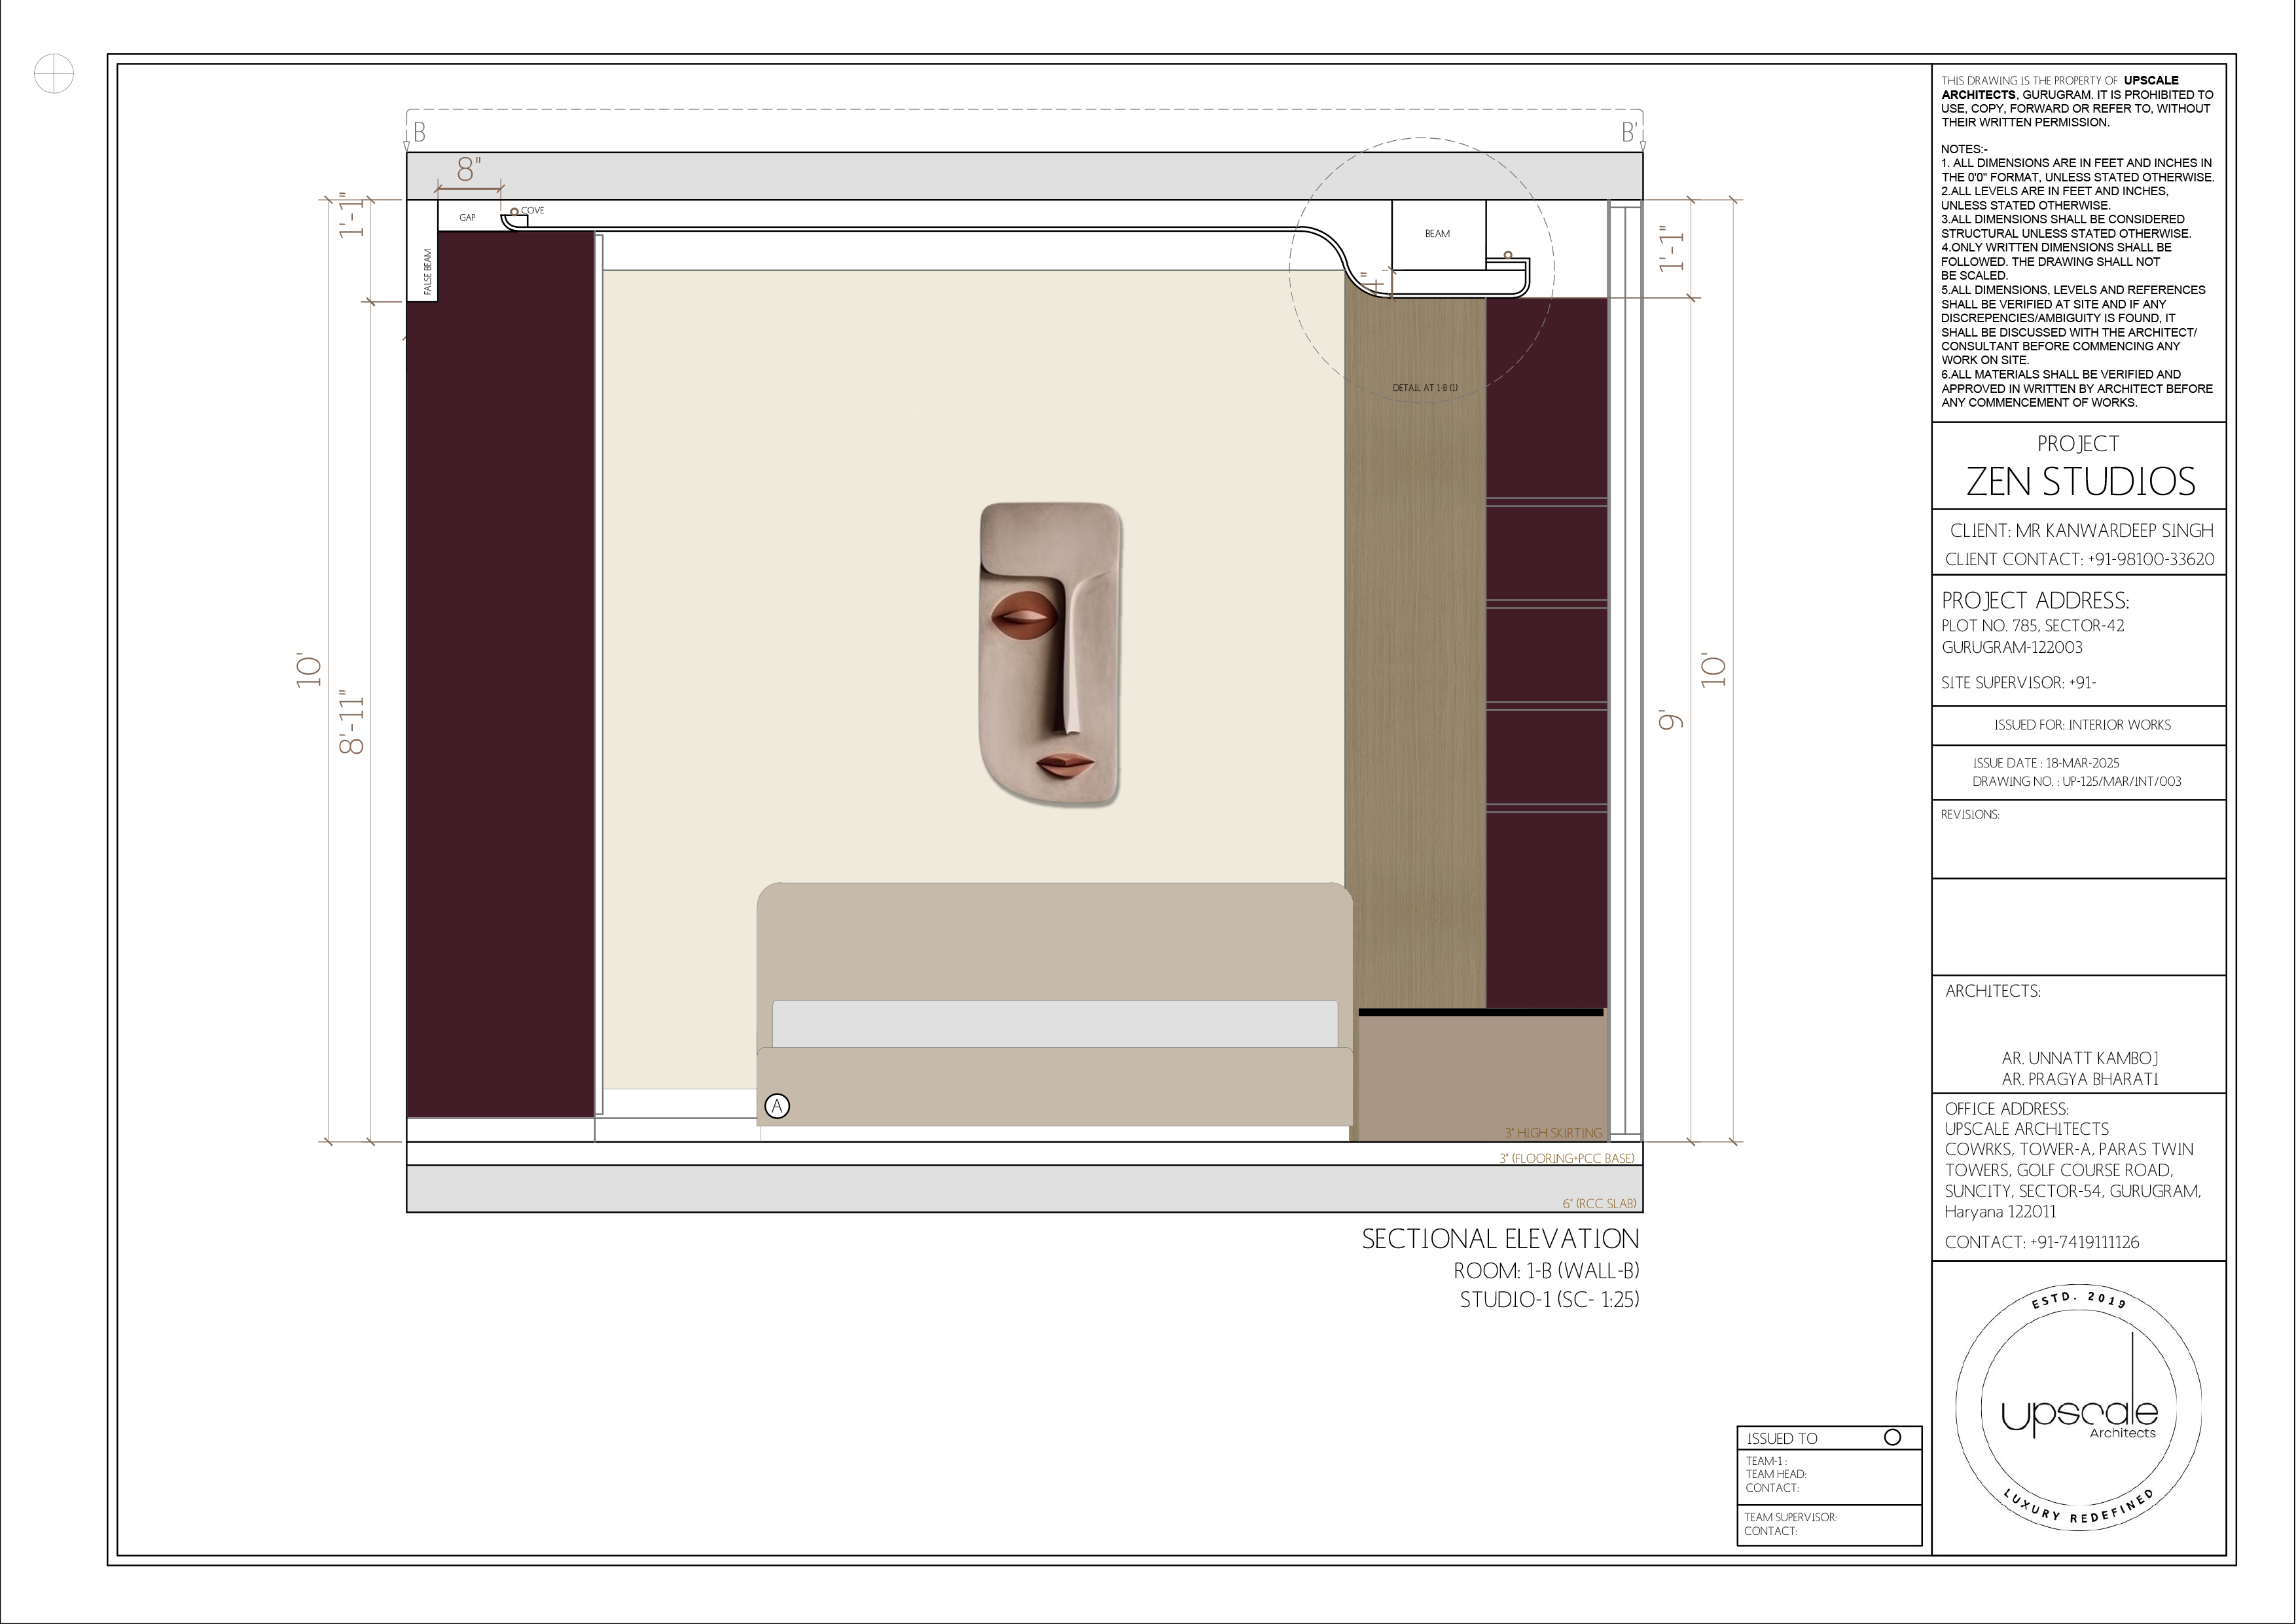The width and height of the screenshot is (2296, 1624).
Task: Click the NOTES:- heading
Action: [x=1964, y=149]
